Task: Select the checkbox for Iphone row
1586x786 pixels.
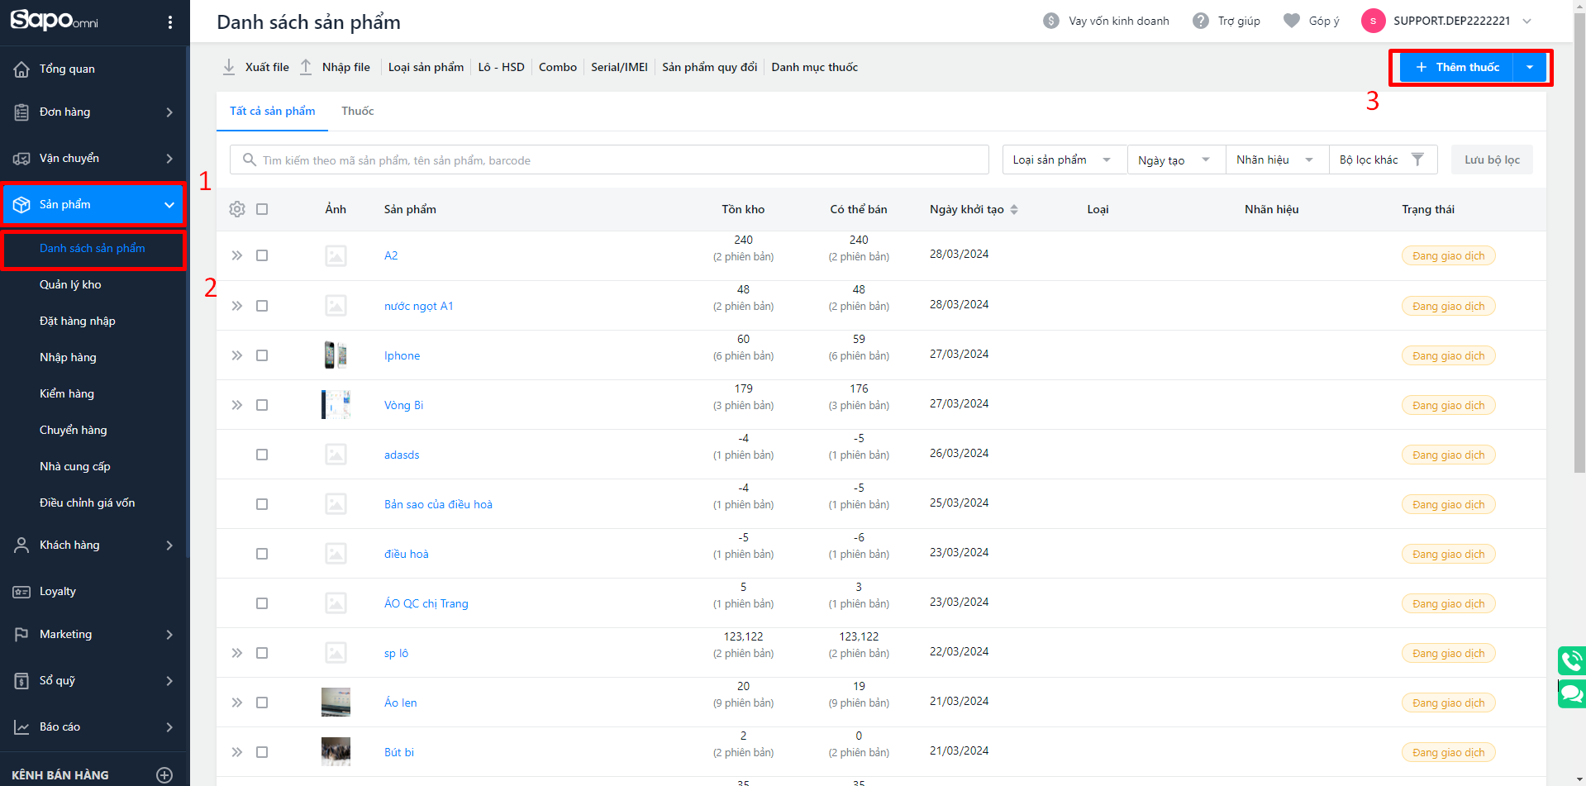Action: [262, 355]
